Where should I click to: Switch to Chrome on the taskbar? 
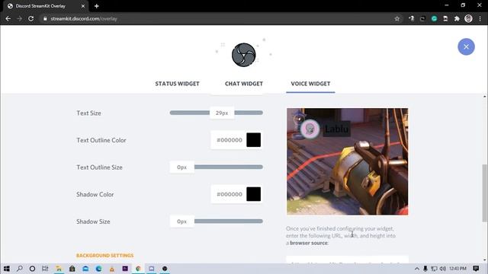point(138,269)
